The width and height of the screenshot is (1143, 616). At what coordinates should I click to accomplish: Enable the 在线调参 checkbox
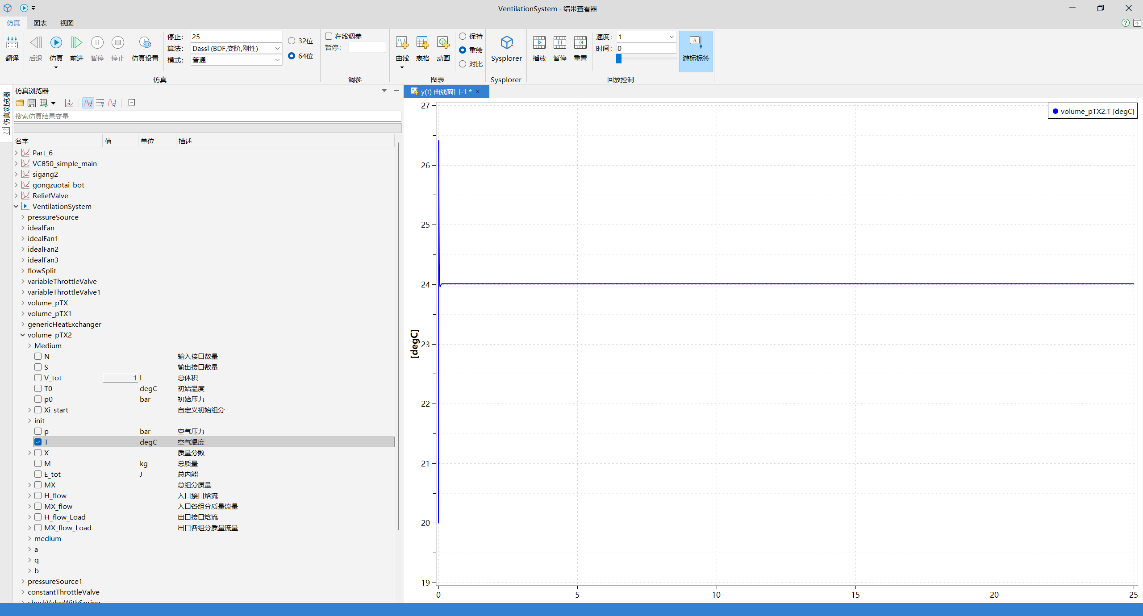click(x=329, y=36)
